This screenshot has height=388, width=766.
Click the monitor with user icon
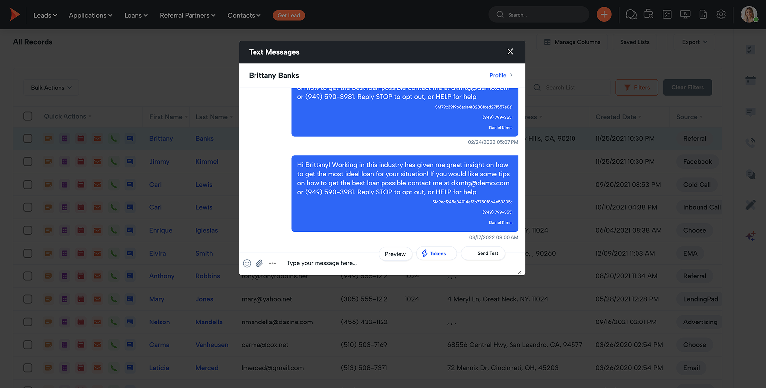point(685,15)
